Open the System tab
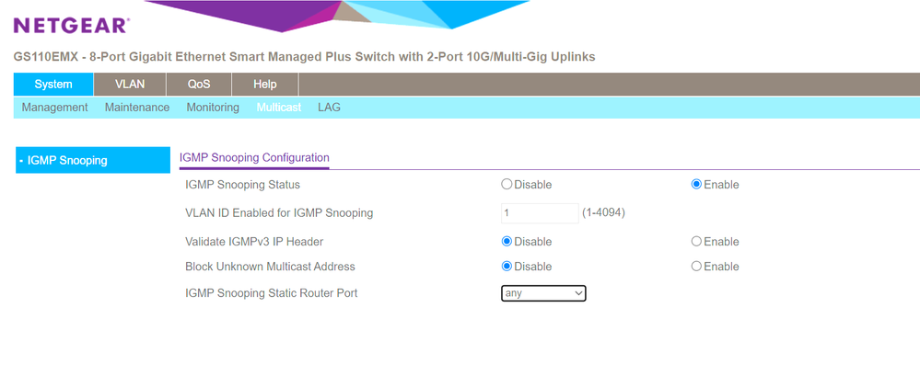The width and height of the screenshot is (920, 376). click(x=53, y=85)
